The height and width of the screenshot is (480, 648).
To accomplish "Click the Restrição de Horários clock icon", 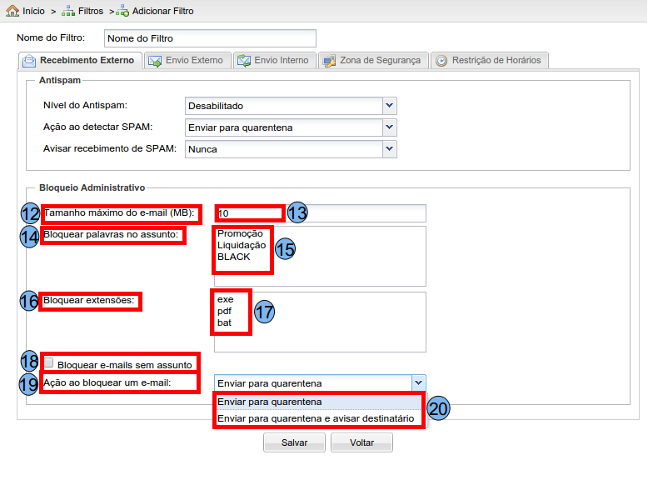I will click(x=441, y=61).
